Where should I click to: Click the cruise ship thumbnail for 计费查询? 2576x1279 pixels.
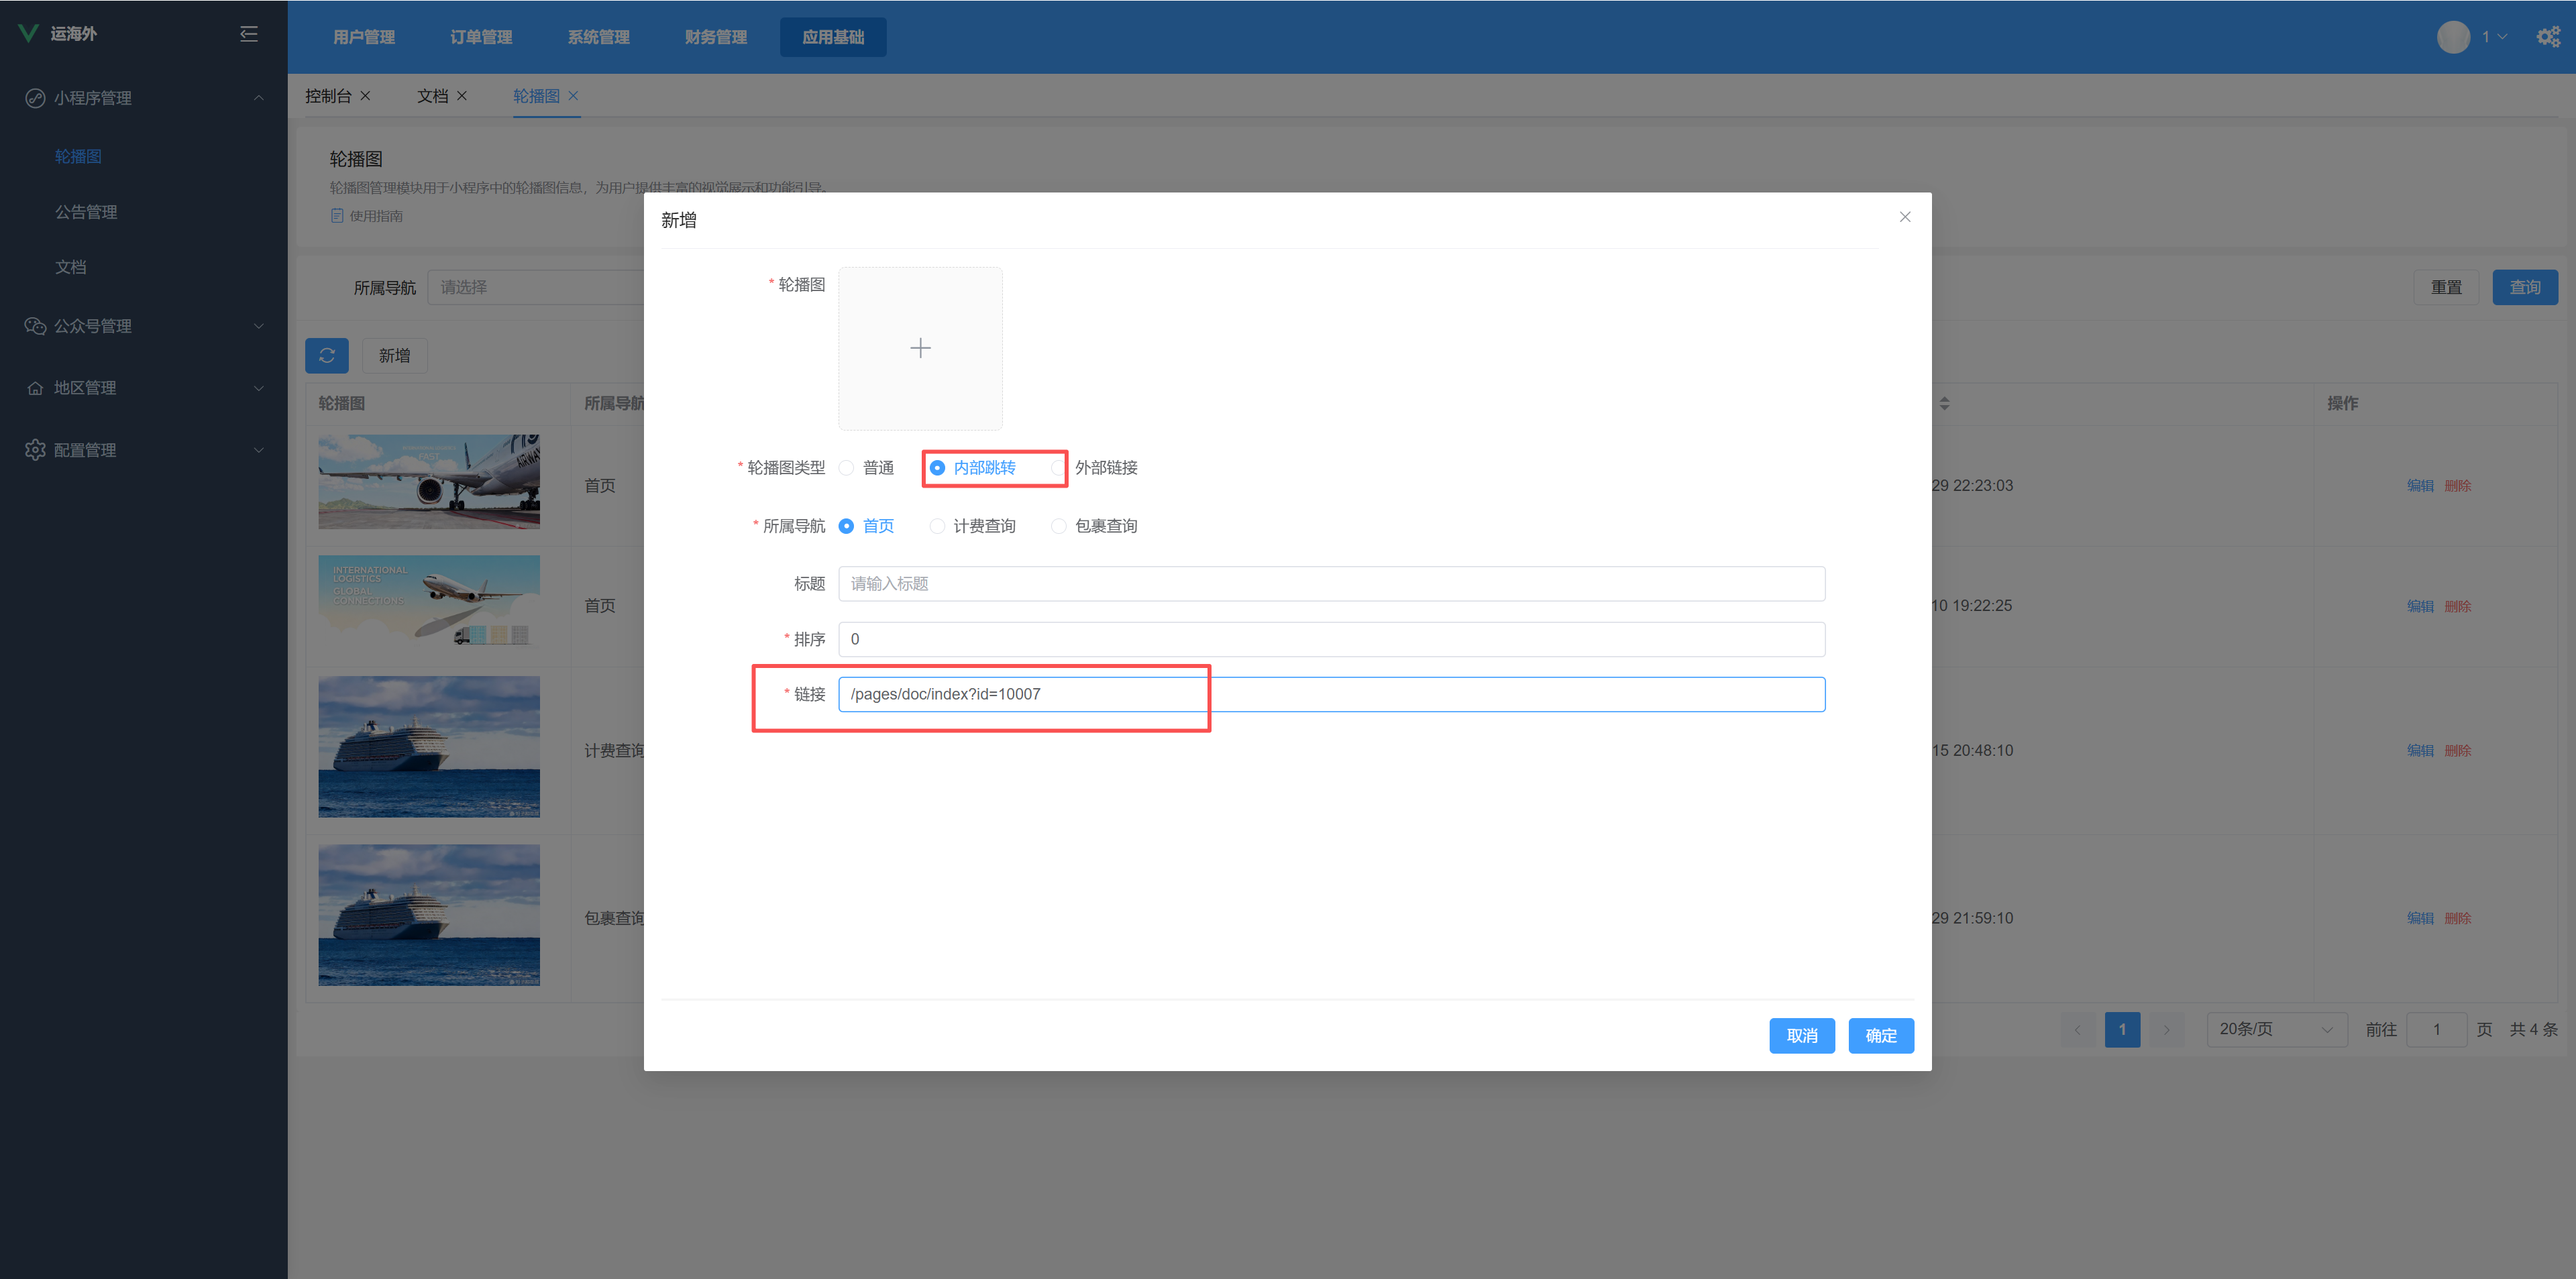[x=429, y=746]
